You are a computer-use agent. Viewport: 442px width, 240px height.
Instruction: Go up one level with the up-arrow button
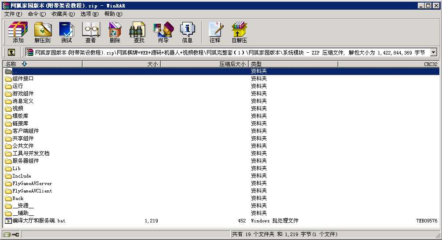(x=11, y=52)
